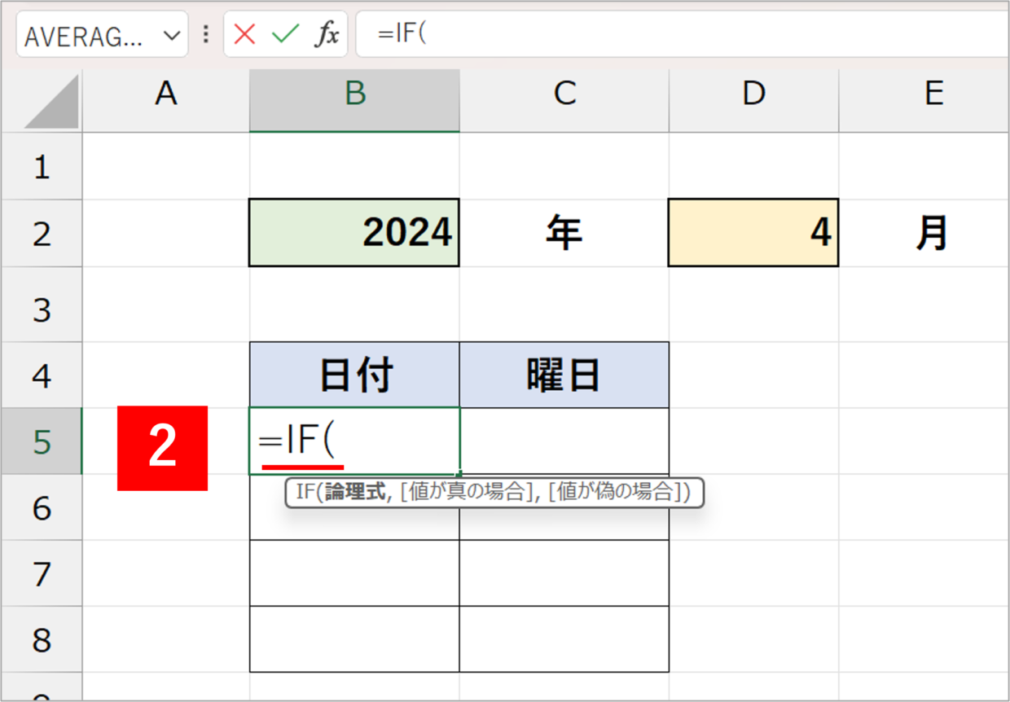
Task: Cancel formula entry with the red X
Action: (x=244, y=35)
